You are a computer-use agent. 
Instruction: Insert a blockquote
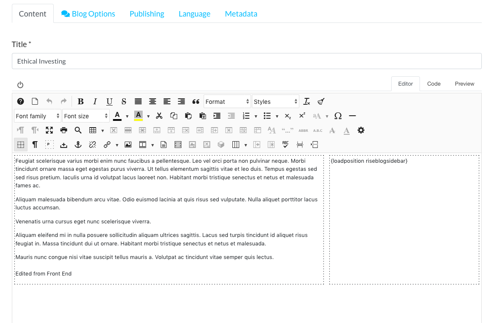(x=196, y=101)
